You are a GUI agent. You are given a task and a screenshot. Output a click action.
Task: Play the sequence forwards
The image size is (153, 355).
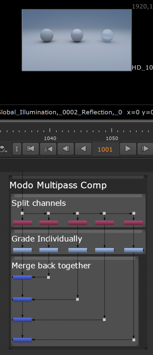[x=128, y=149]
